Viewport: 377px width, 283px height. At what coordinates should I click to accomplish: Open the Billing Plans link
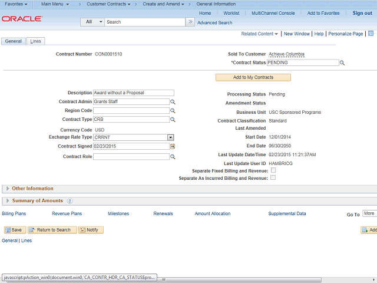14,213
